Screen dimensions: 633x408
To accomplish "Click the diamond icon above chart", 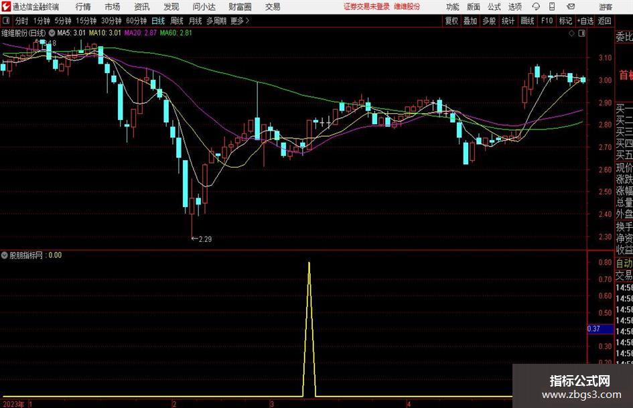I will [571, 33].
